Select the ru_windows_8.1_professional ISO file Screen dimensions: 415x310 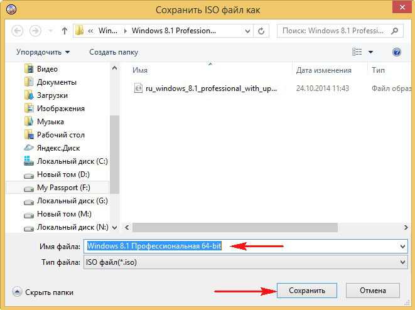(x=211, y=88)
